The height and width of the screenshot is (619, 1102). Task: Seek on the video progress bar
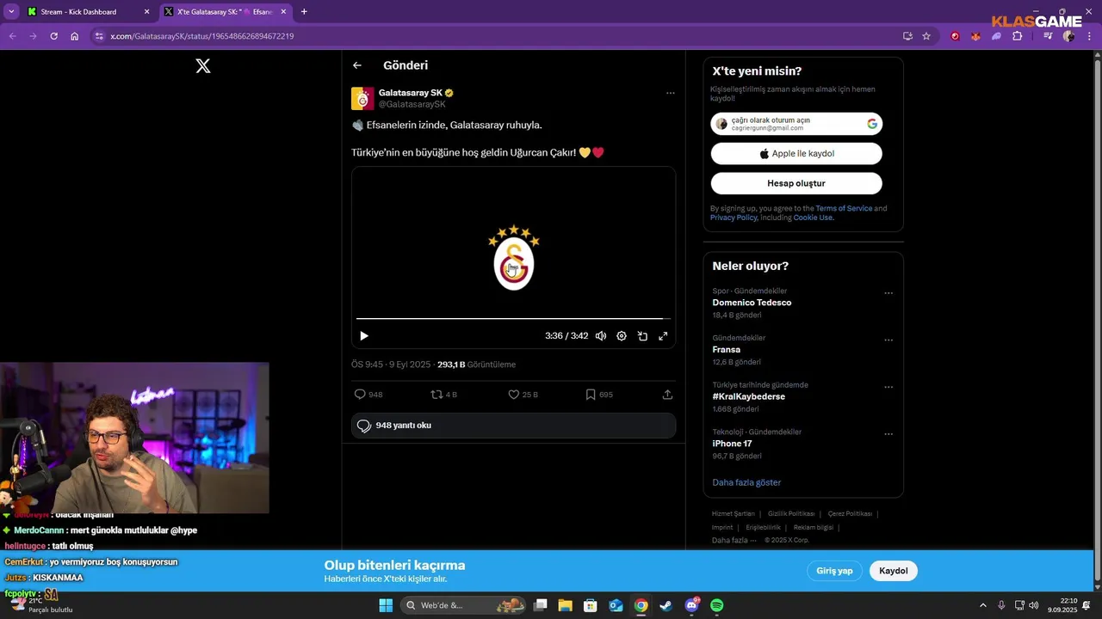click(x=513, y=318)
